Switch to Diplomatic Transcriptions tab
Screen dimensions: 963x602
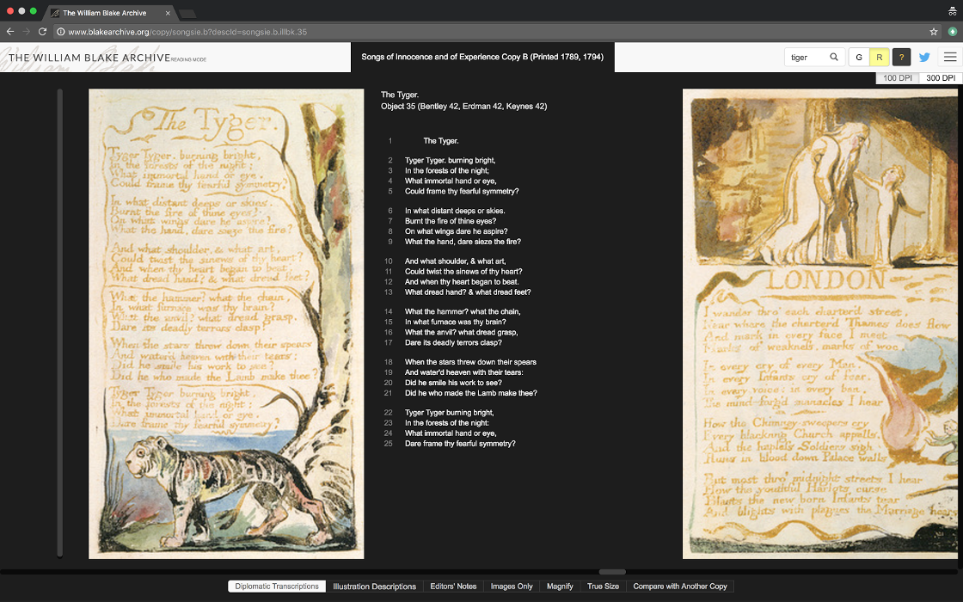click(x=276, y=586)
